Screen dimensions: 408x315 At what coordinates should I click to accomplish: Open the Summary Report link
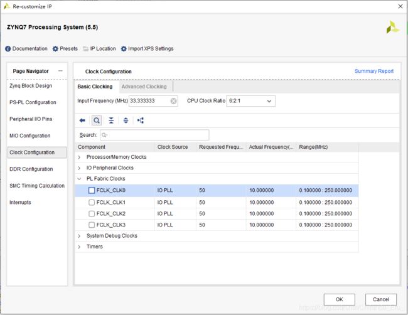[x=374, y=71]
